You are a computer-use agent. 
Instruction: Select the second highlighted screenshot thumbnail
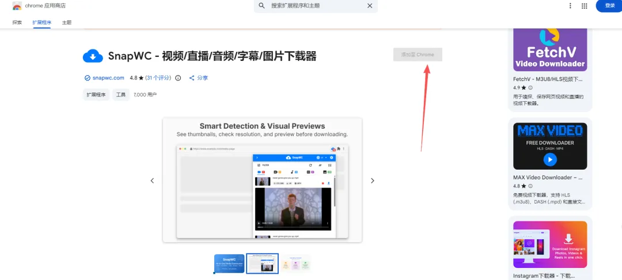(x=262, y=264)
